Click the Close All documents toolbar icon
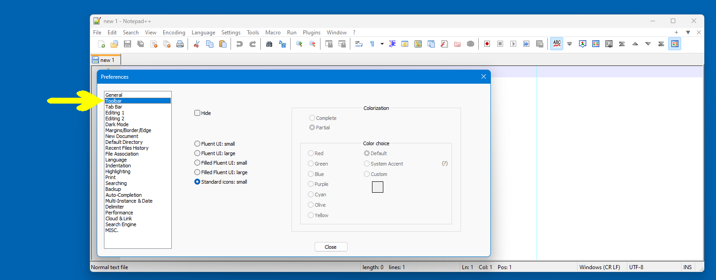The width and height of the screenshot is (716, 280). point(167,44)
